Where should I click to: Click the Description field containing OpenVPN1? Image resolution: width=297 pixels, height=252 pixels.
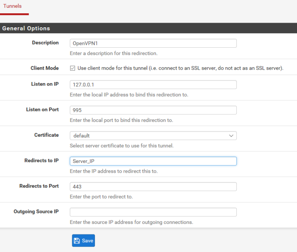[153, 43]
